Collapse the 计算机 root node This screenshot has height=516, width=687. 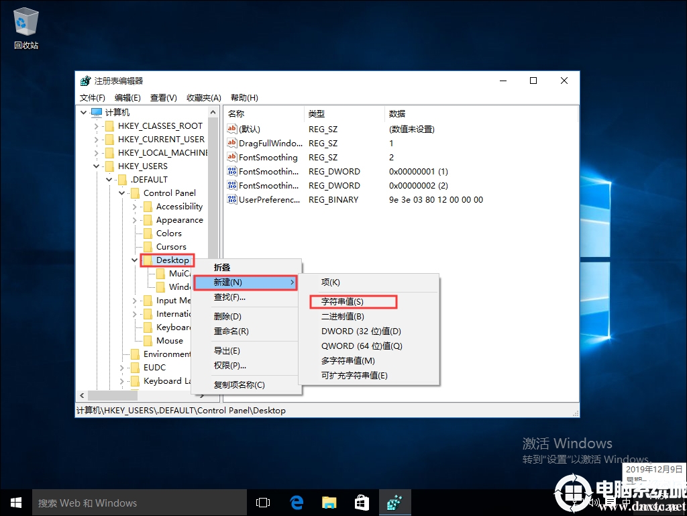(84, 113)
